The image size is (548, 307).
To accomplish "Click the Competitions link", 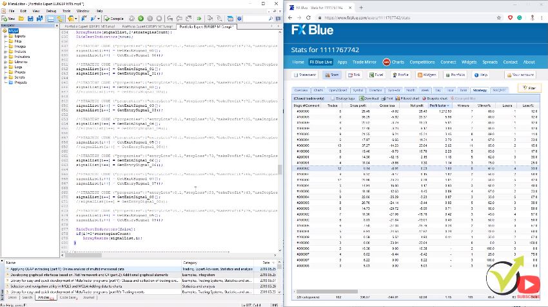I will 422,62.
